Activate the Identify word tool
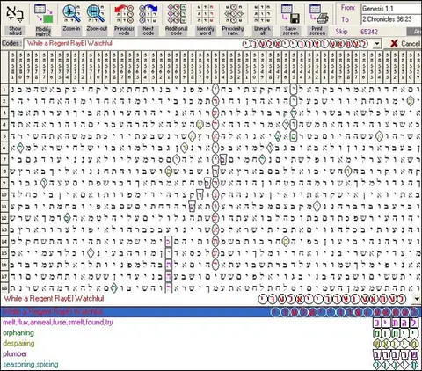The width and height of the screenshot is (422, 371). (205, 19)
